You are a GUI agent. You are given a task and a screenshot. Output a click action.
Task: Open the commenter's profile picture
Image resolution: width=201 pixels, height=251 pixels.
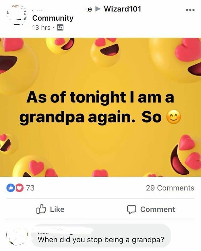tap(15, 235)
